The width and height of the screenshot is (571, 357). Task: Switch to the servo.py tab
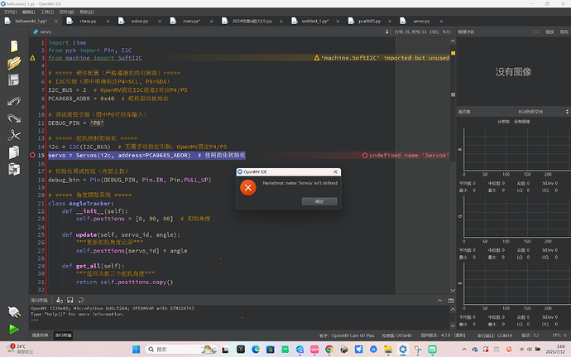click(421, 22)
